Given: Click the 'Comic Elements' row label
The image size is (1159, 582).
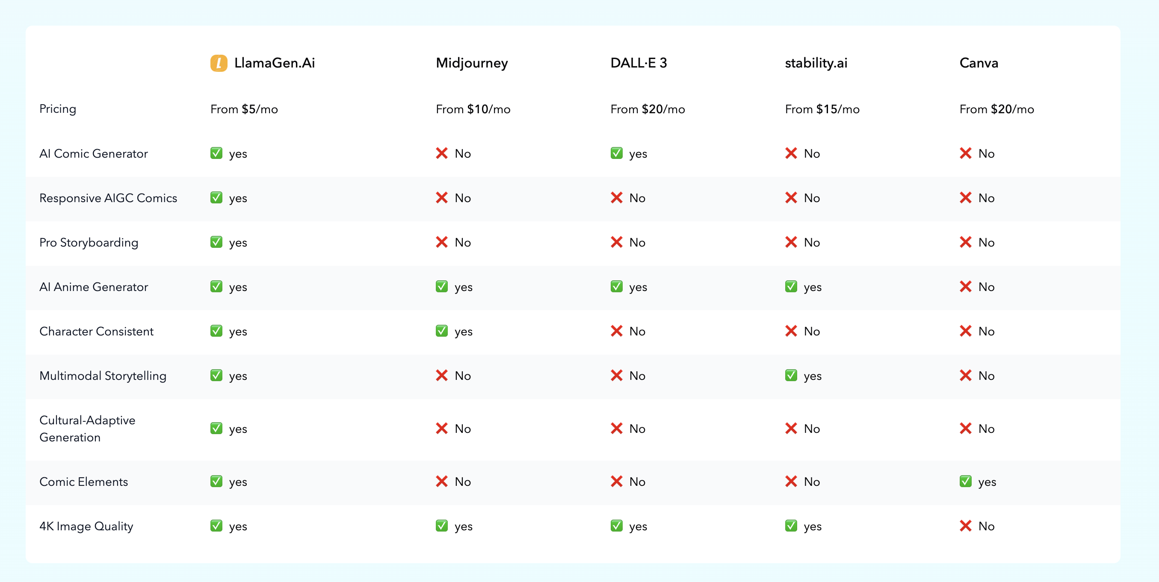Looking at the screenshot, I should (84, 481).
